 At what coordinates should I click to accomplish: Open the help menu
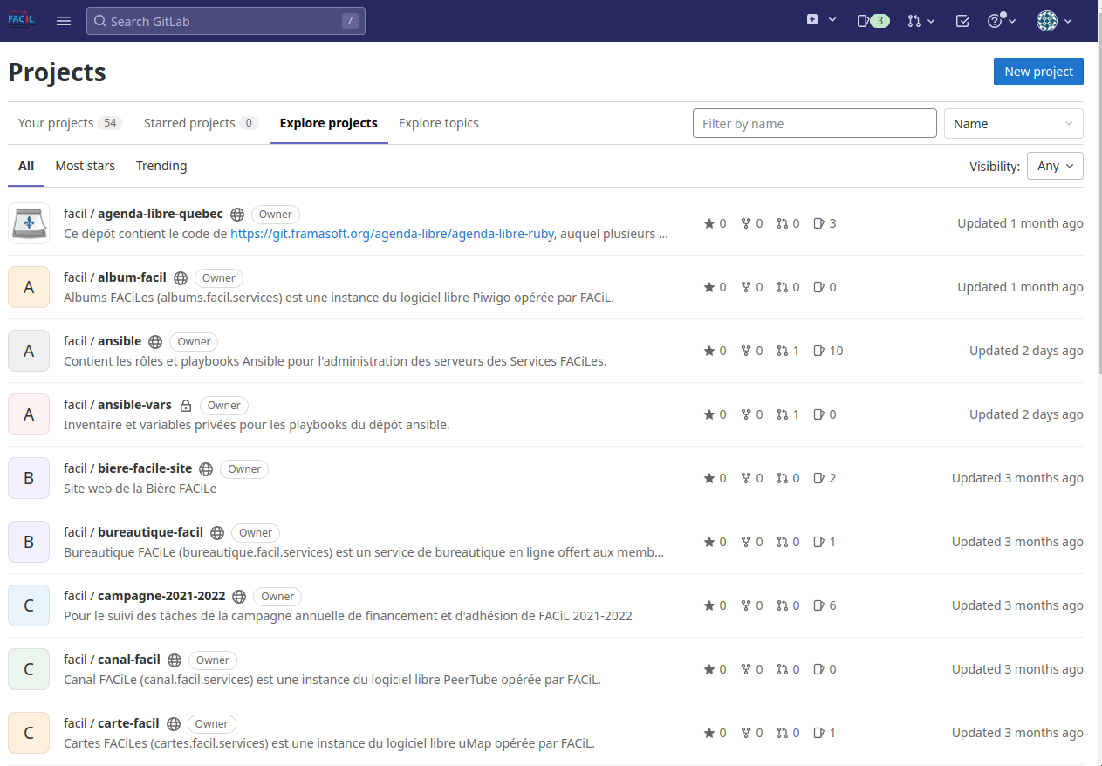click(x=1002, y=21)
